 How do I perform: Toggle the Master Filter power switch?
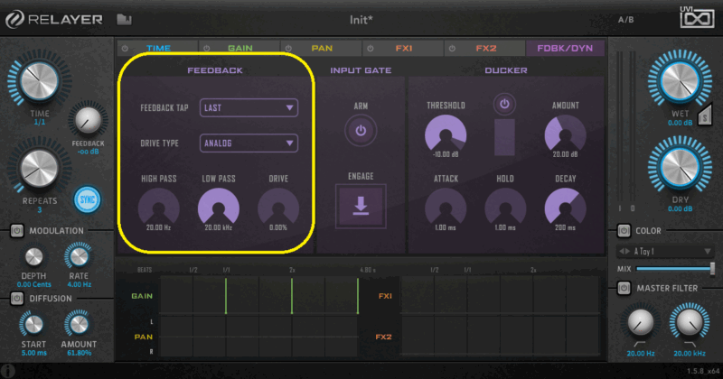pos(624,288)
